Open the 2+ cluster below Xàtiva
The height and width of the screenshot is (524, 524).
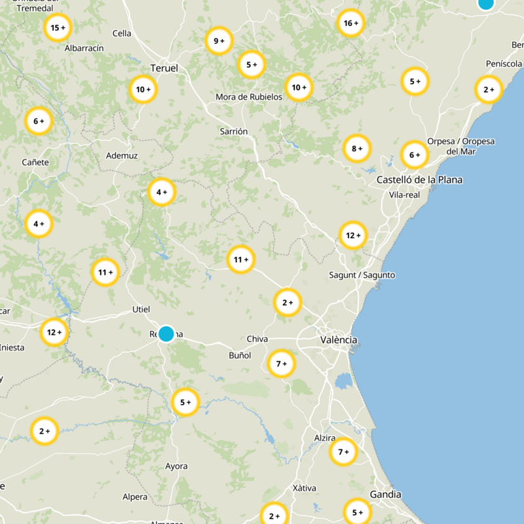click(x=274, y=516)
